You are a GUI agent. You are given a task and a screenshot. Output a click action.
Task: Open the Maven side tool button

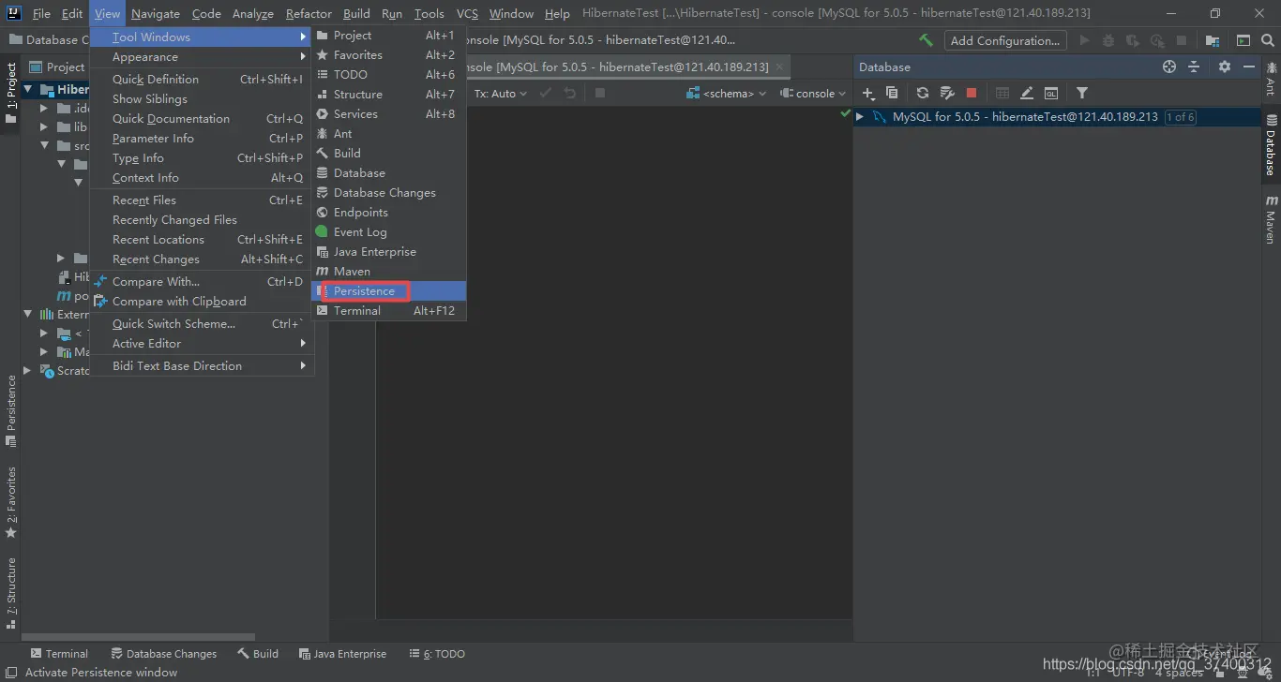point(1272,218)
